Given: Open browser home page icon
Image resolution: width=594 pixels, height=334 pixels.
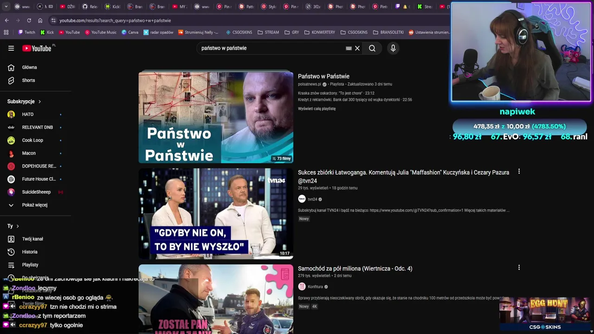Looking at the screenshot, I should [x=40, y=20].
